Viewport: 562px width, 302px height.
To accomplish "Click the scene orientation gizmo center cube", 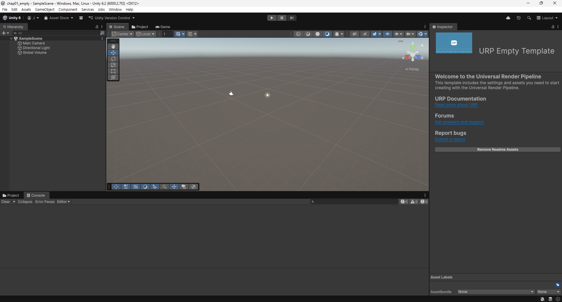I will (x=413, y=54).
